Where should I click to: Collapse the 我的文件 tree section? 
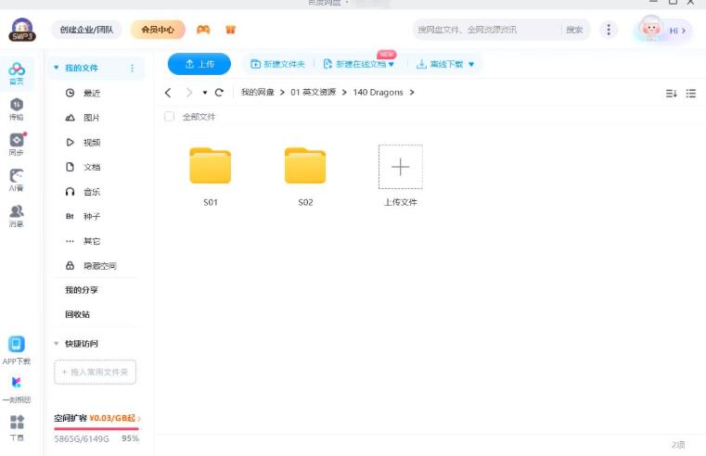click(57, 68)
